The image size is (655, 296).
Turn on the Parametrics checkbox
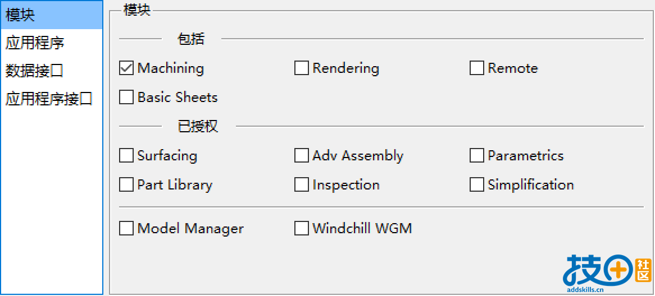tap(476, 155)
